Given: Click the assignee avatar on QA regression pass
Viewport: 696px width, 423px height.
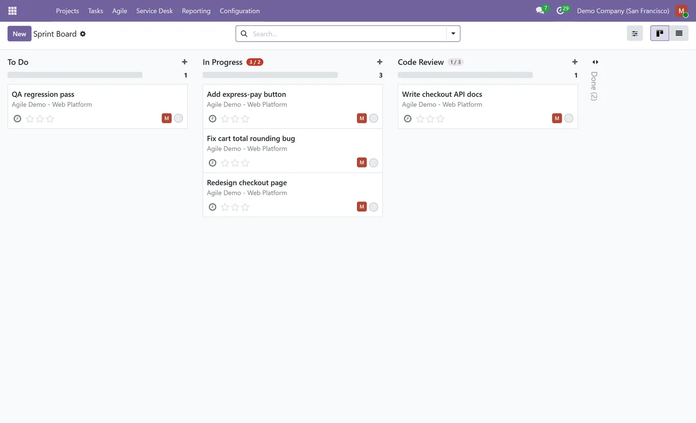Looking at the screenshot, I should 167,118.
